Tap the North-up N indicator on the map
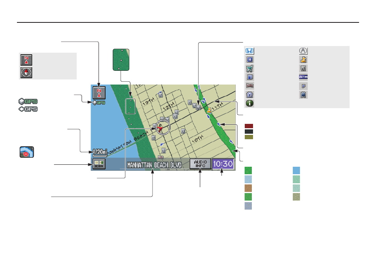This screenshot has width=376, height=256. [x=99, y=93]
